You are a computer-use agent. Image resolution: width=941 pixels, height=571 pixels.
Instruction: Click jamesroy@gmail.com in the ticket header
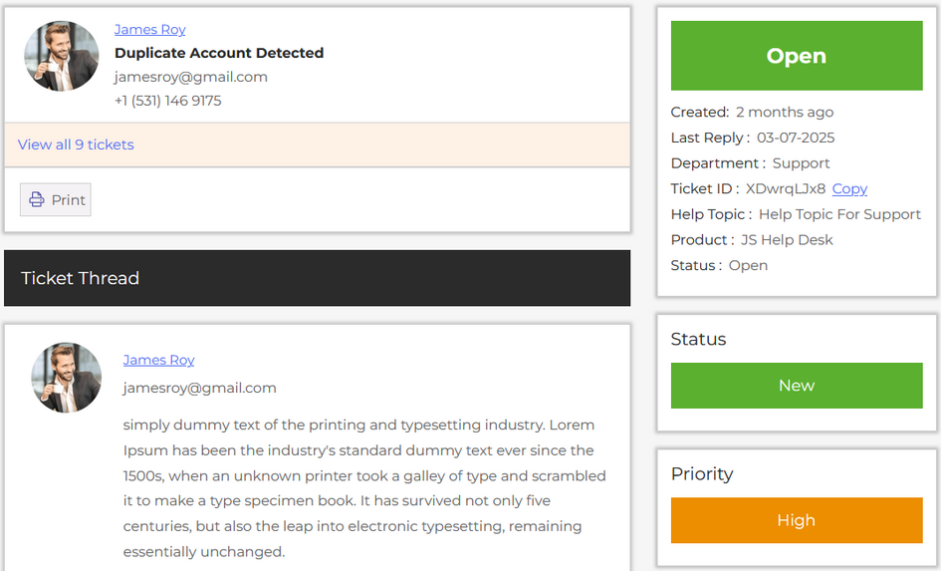click(191, 77)
